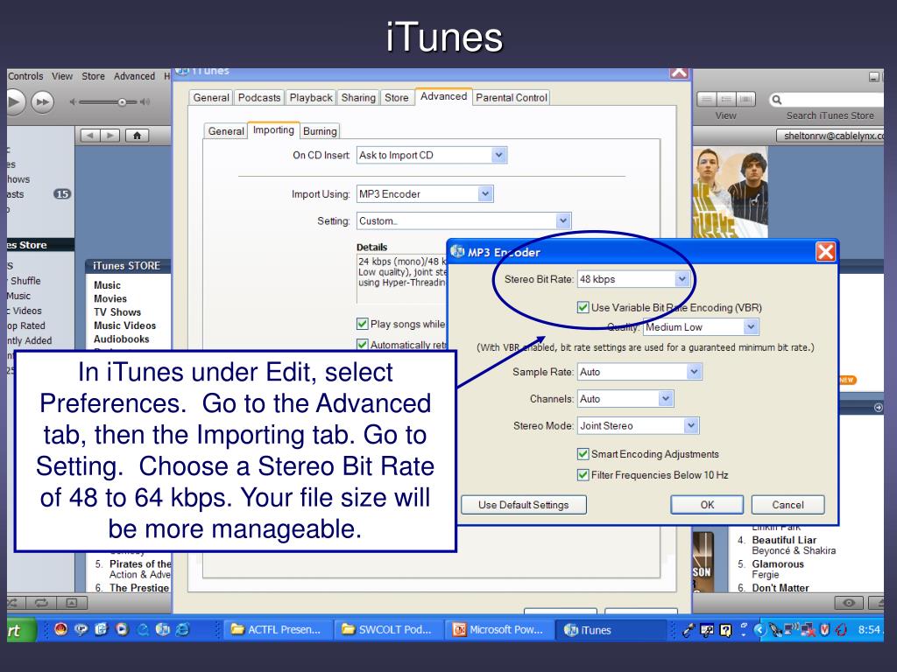Click the question mark tray icon
Viewport: 897px width, 672px height.
coord(724,630)
